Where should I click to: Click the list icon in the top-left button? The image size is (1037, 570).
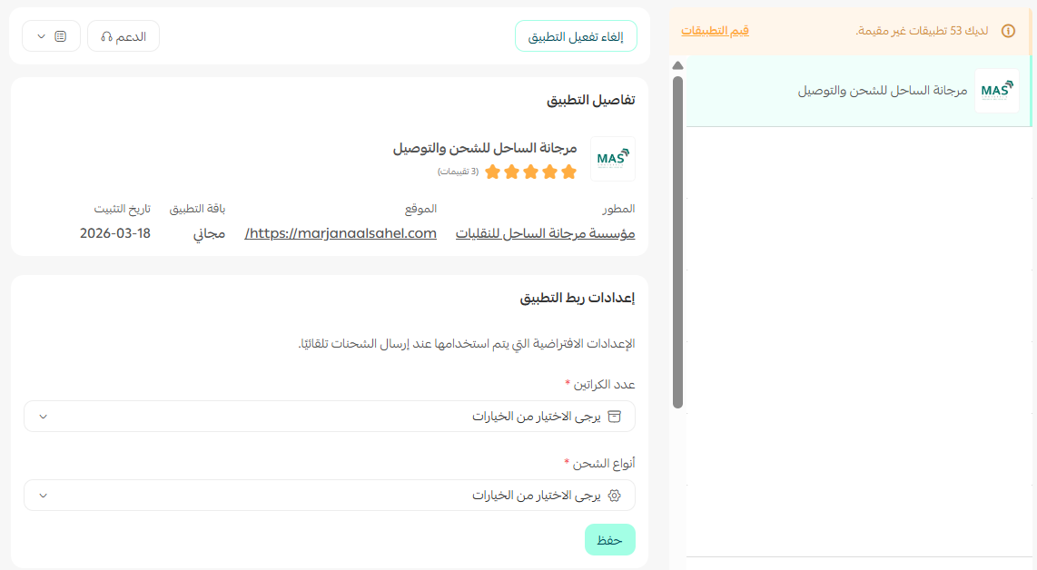tap(61, 35)
